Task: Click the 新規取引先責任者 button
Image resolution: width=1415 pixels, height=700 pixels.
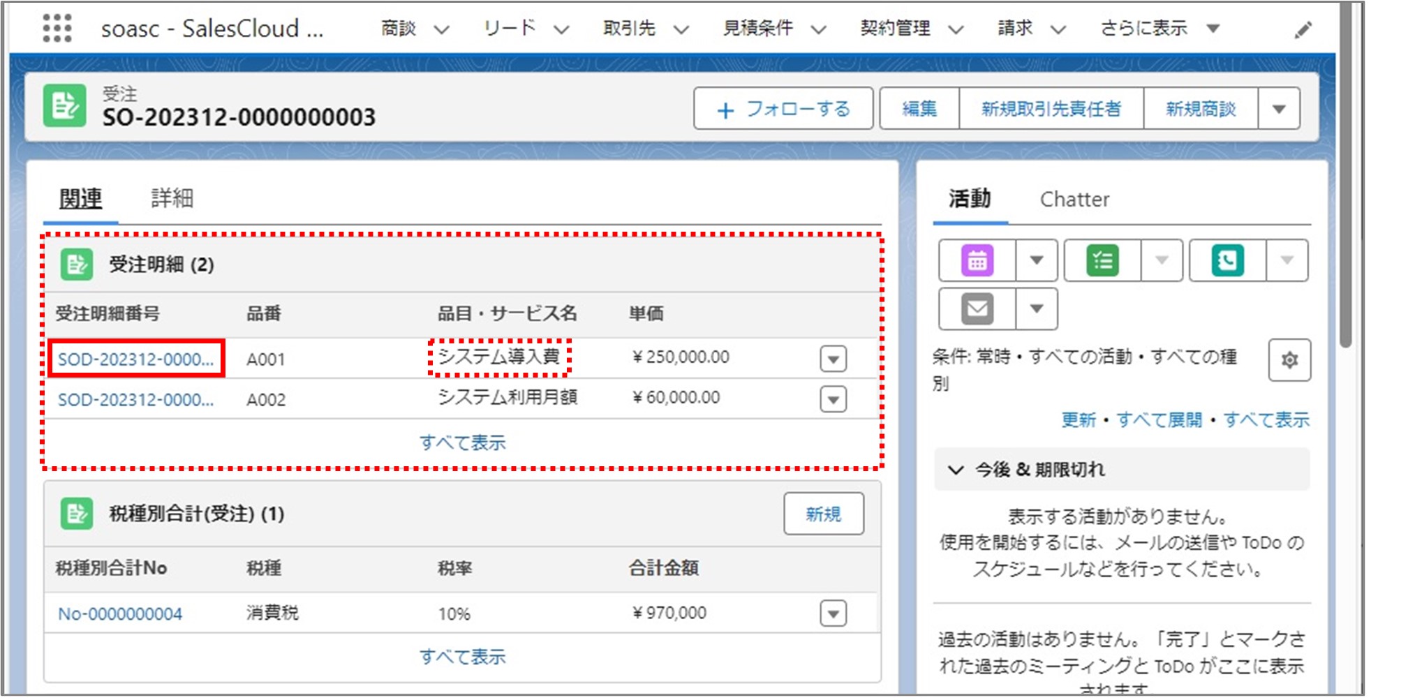Action: click(x=1051, y=108)
